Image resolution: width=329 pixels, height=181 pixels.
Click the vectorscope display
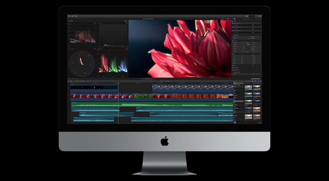click(x=81, y=63)
